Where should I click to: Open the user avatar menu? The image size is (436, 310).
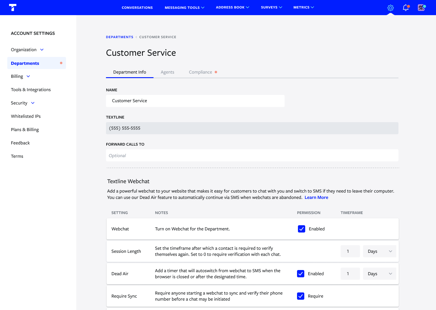click(421, 8)
